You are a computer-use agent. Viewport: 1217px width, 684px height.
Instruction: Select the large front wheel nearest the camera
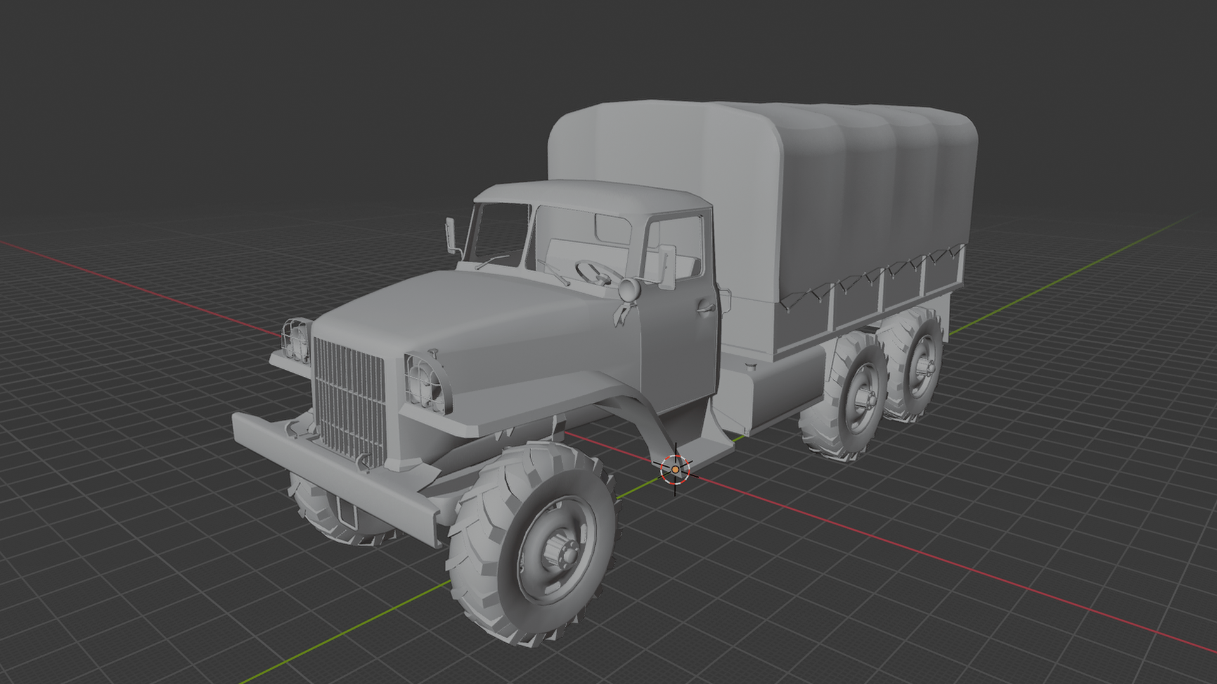tap(533, 545)
